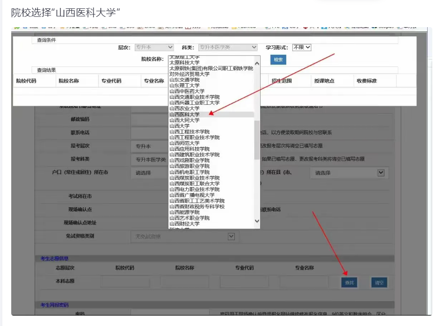Select 山西煤炭职业技术学院 in the list
Viewport: 437px width, 326px height.
tap(195, 178)
